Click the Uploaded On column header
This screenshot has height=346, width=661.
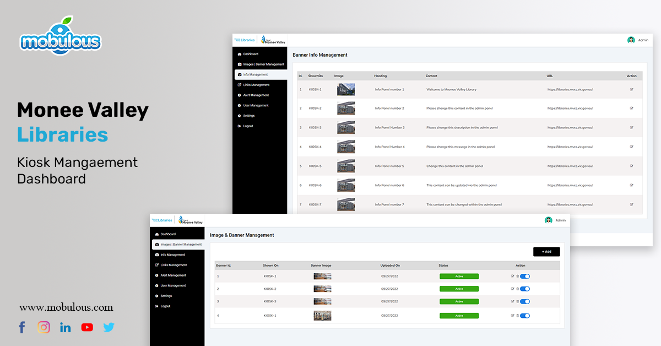[x=390, y=266]
